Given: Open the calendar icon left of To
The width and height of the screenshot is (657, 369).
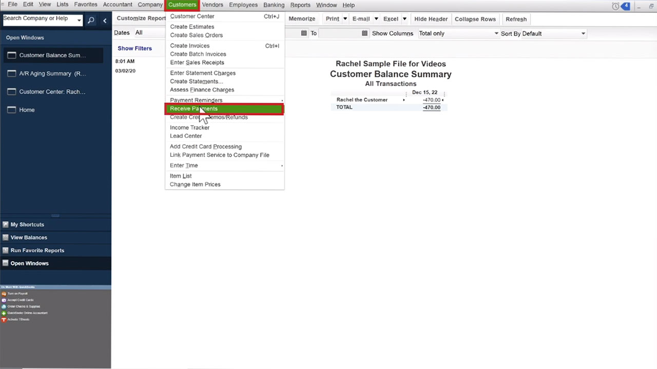Looking at the screenshot, I should (x=304, y=33).
